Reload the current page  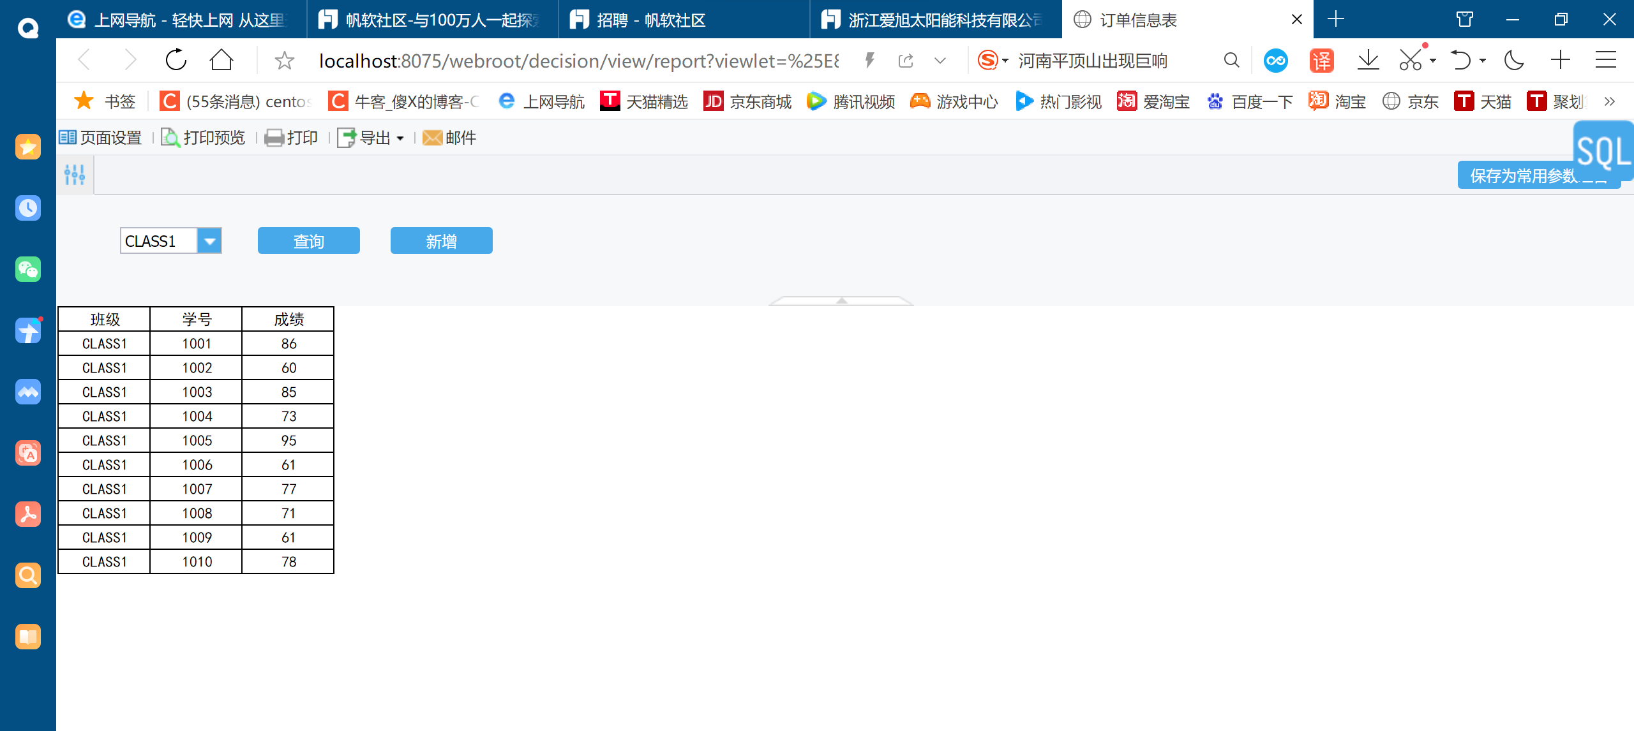[x=176, y=61]
